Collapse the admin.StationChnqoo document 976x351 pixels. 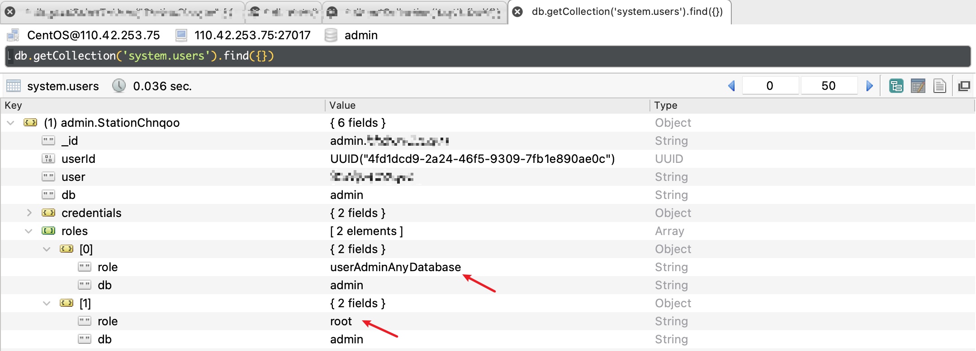coord(10,123)
